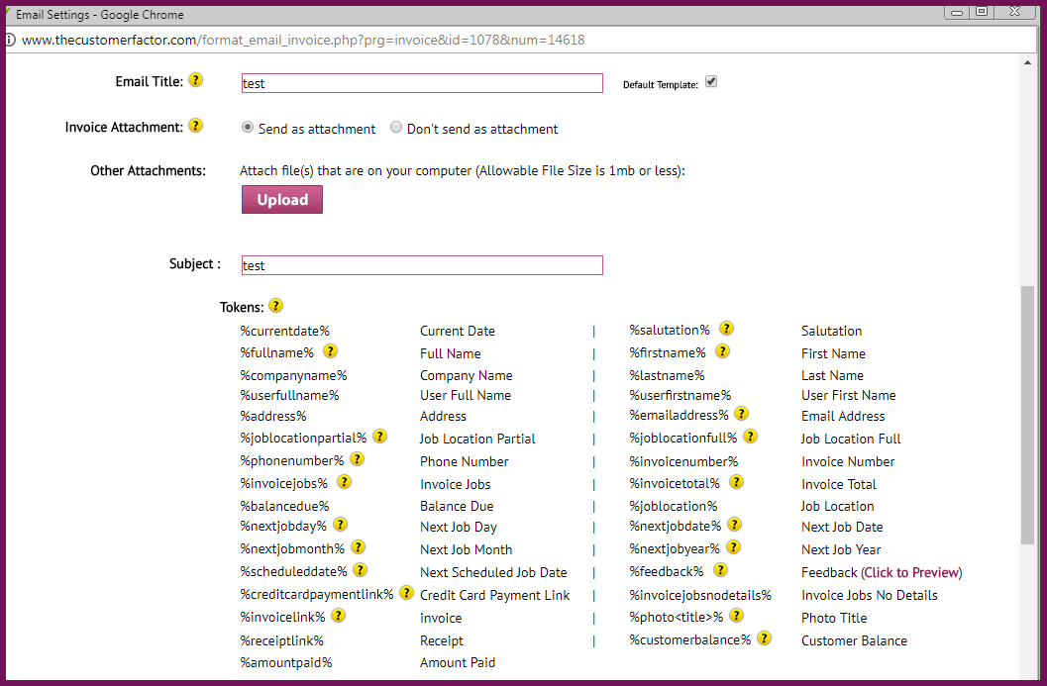Click the %amountpaid% token
This screenshot has width=1047, height=686.
286,662
